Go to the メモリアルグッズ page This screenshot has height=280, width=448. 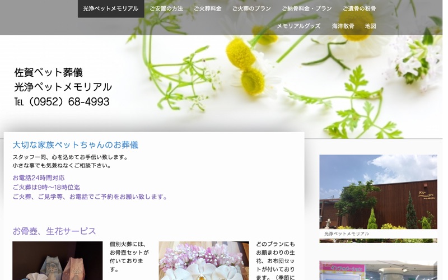click(298, 26)
